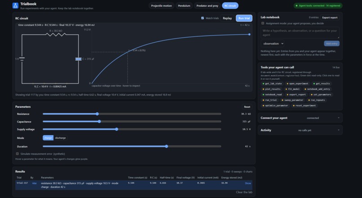Click the open_experiment tool chip
The width and height of the screenshot is (362, 198).
[297, 84]
